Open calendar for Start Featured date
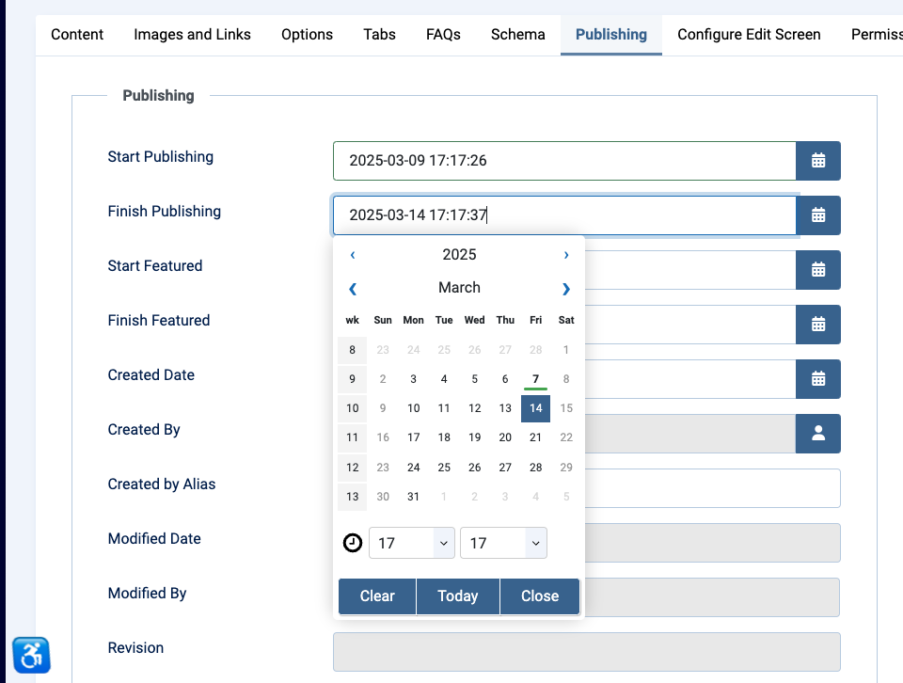 click(818, 270)
